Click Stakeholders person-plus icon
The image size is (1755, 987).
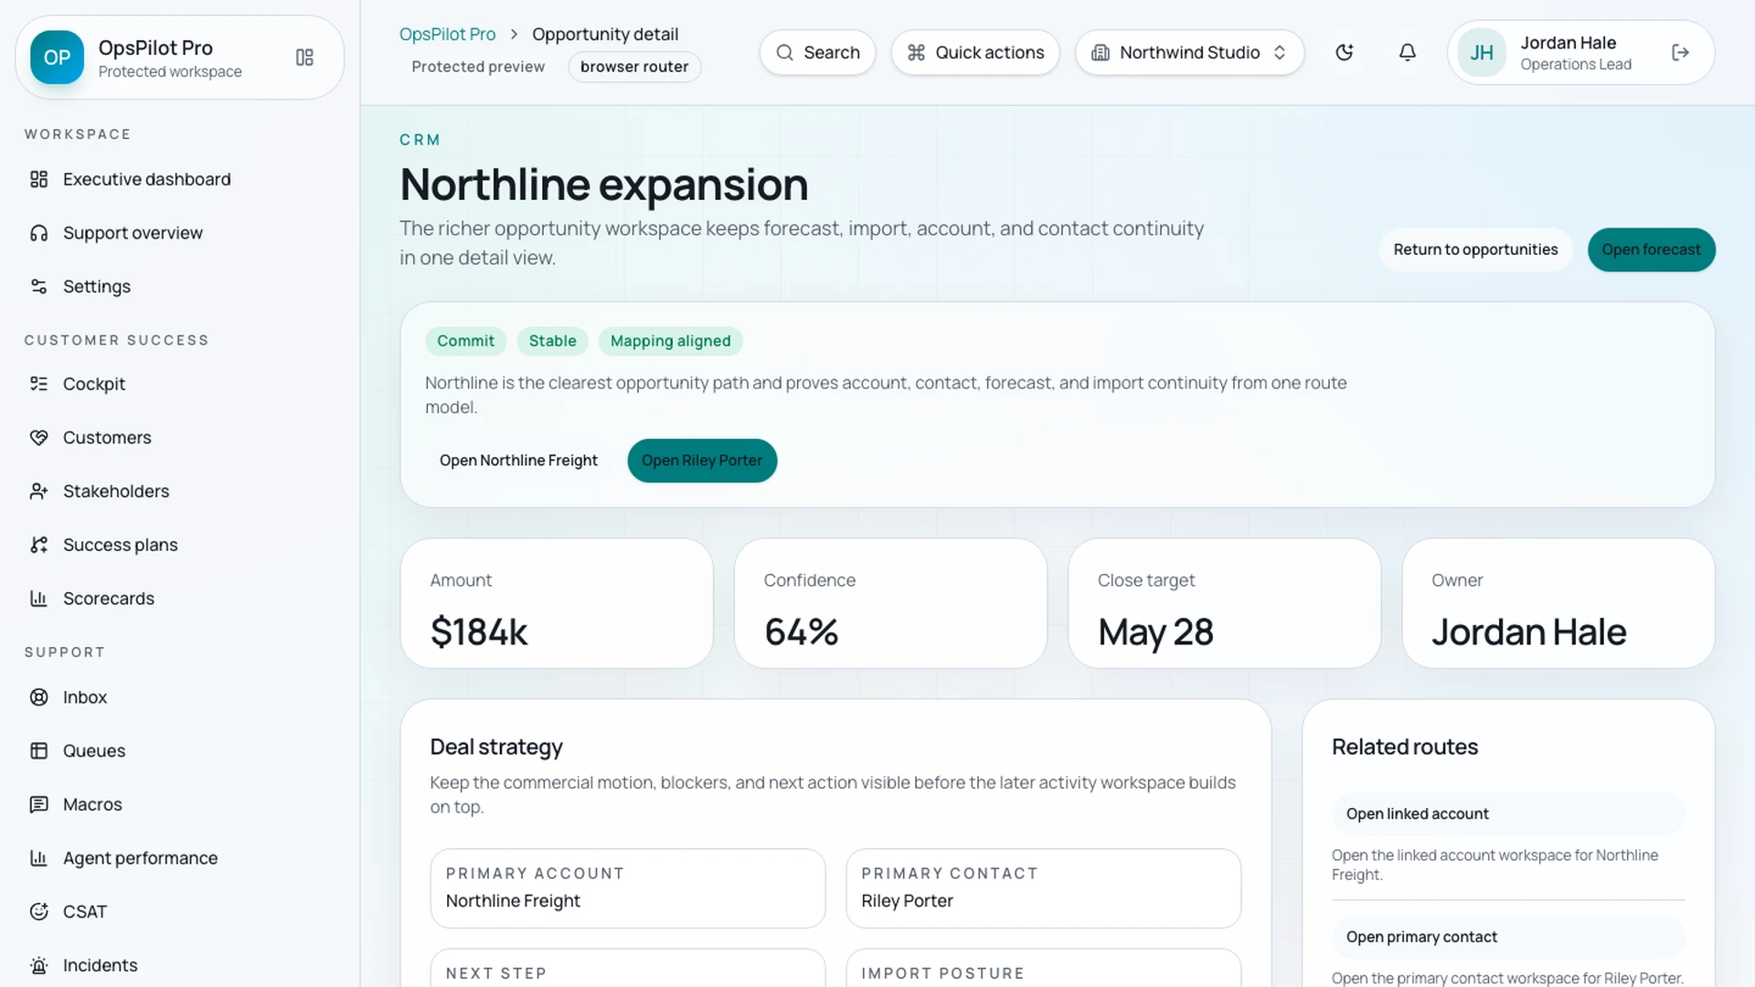click(x=38, y=492)
